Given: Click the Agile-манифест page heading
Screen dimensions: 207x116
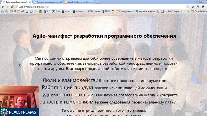Looking at the screenshot, I should (x=104, y=36).
